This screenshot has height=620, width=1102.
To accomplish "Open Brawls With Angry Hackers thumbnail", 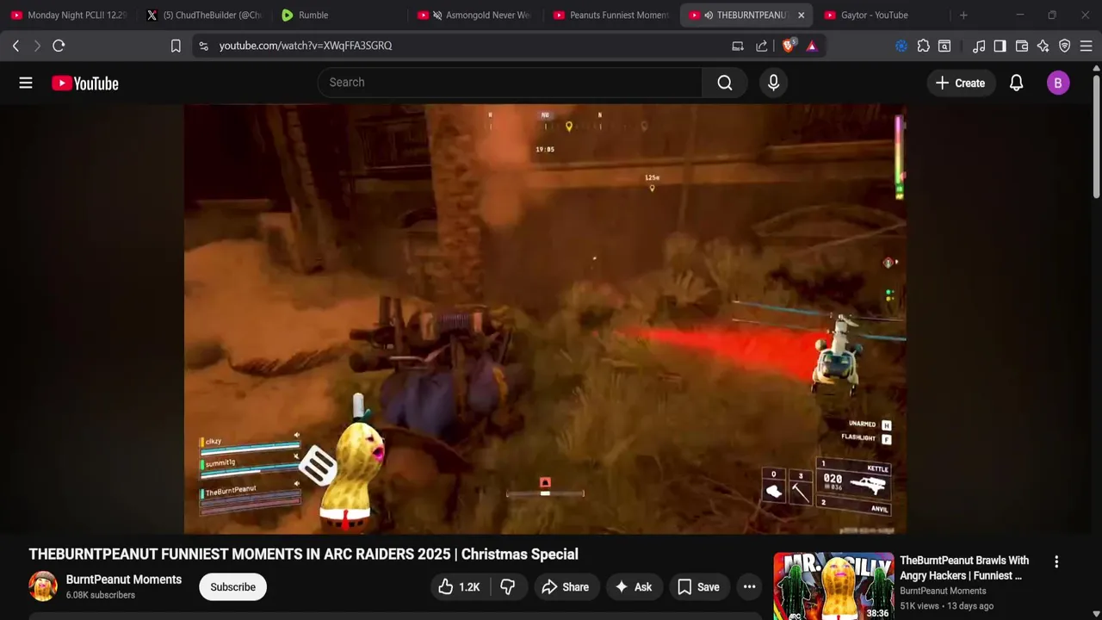I will pos(833,586).
